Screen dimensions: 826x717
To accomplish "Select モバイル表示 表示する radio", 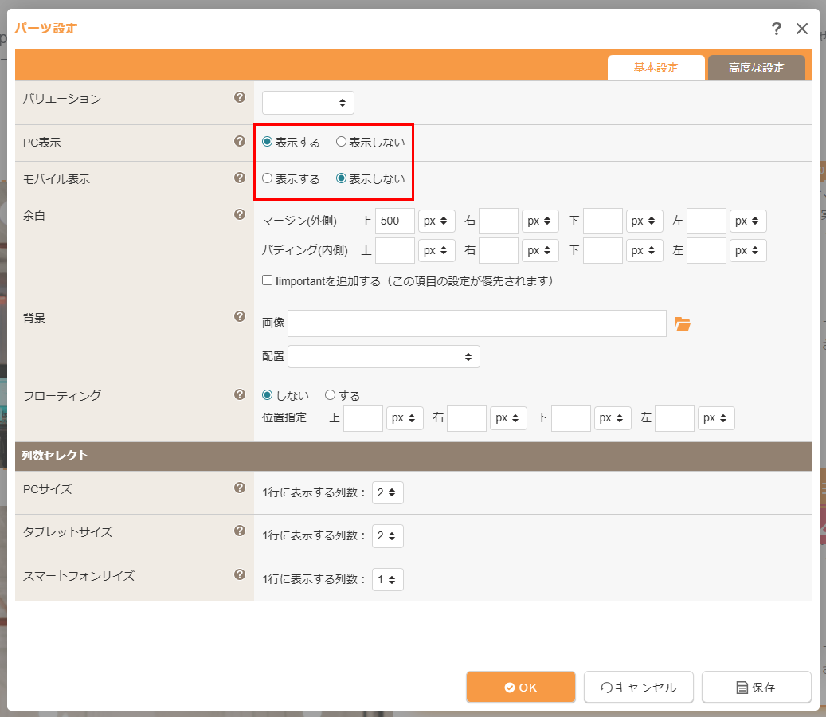I will (x=267, y=178).
